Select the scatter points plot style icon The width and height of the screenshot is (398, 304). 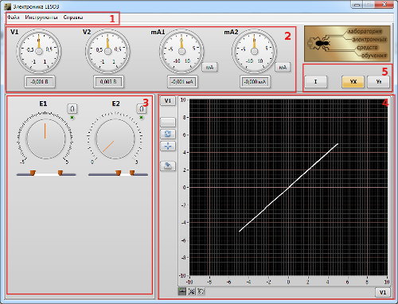coord(201,291)
